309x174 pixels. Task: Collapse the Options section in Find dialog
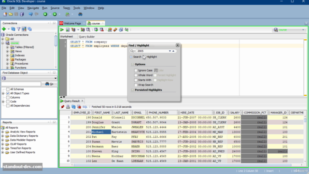pos(132,64)
